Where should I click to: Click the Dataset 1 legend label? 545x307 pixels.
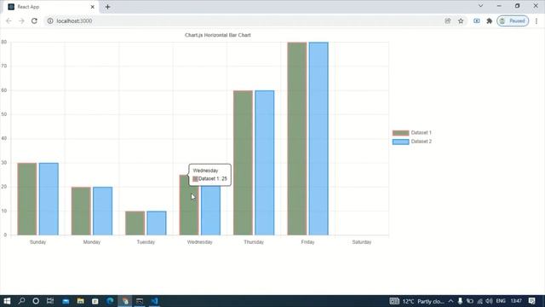(x=421, y=133)
